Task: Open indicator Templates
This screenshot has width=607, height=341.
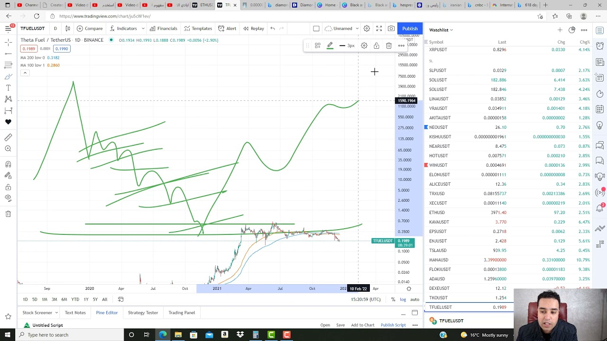Action: point(198,28)
